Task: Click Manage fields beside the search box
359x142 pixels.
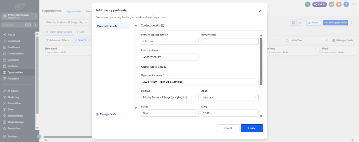Action: pyautogui.click(x=343, y=40)
